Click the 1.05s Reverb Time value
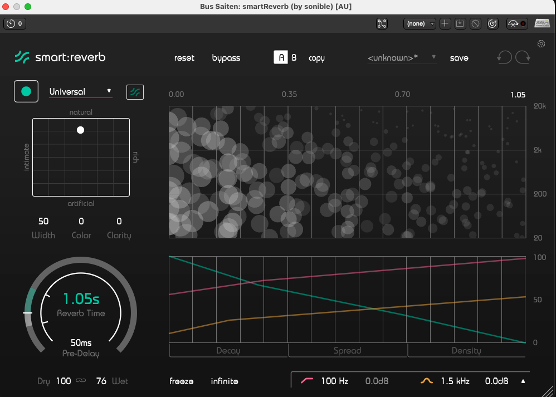Viewport: 556px width, 397px height. tap(81, 299)
